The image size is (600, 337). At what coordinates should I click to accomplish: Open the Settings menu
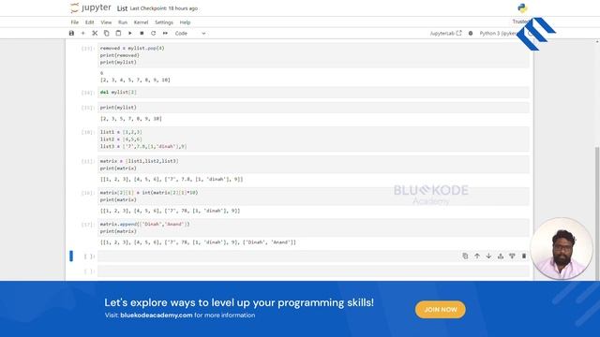click(164, 22)
